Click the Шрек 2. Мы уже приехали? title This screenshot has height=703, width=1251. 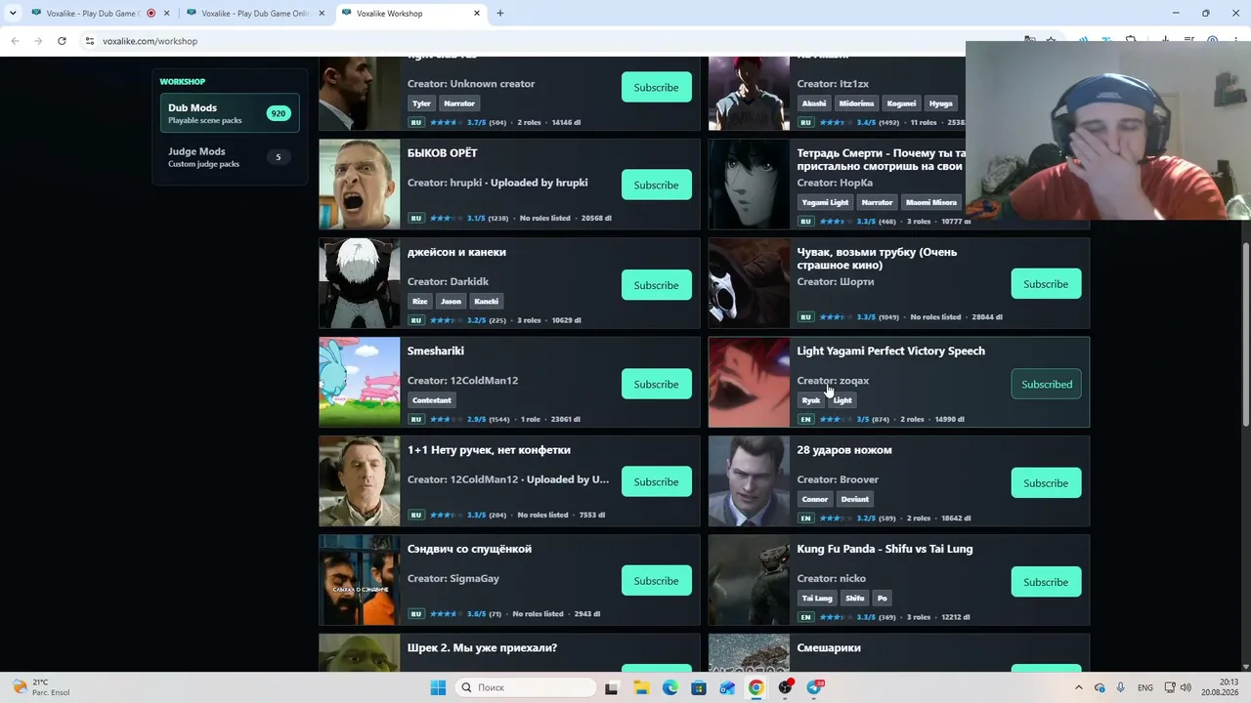click(482, 648)
